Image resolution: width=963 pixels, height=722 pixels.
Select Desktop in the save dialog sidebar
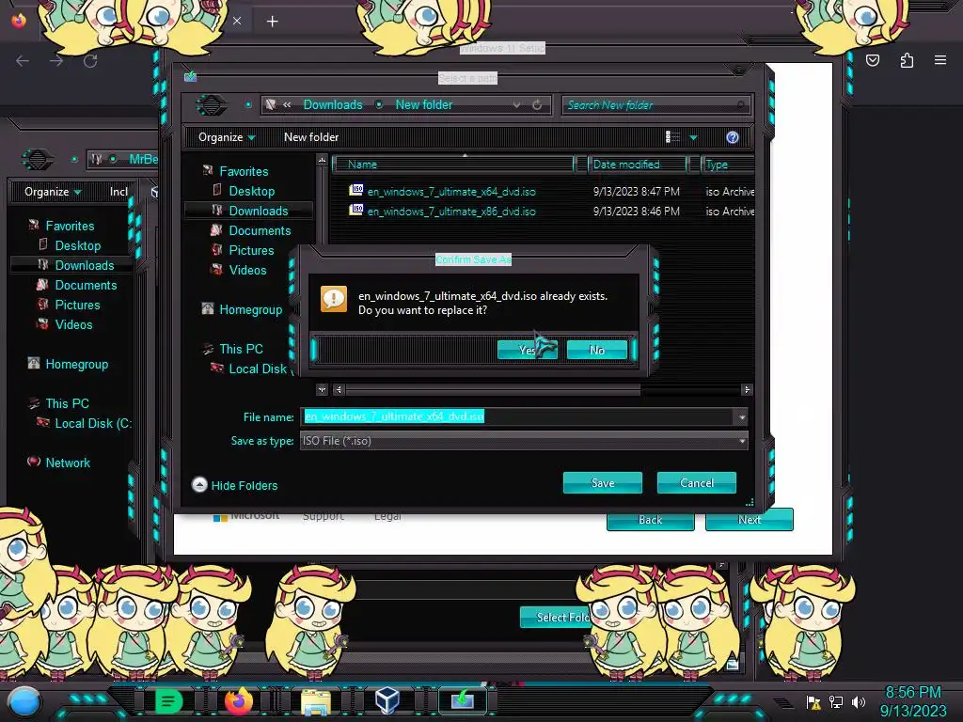tap(251, 191)
